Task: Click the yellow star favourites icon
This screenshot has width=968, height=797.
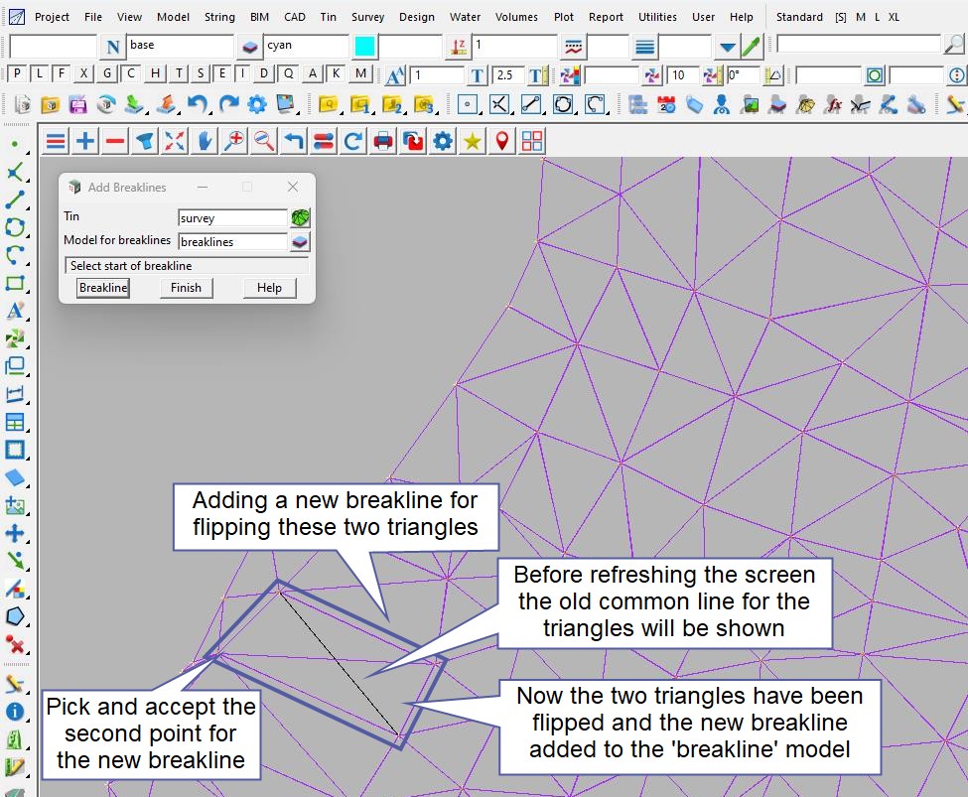Action: coord(473,142)
